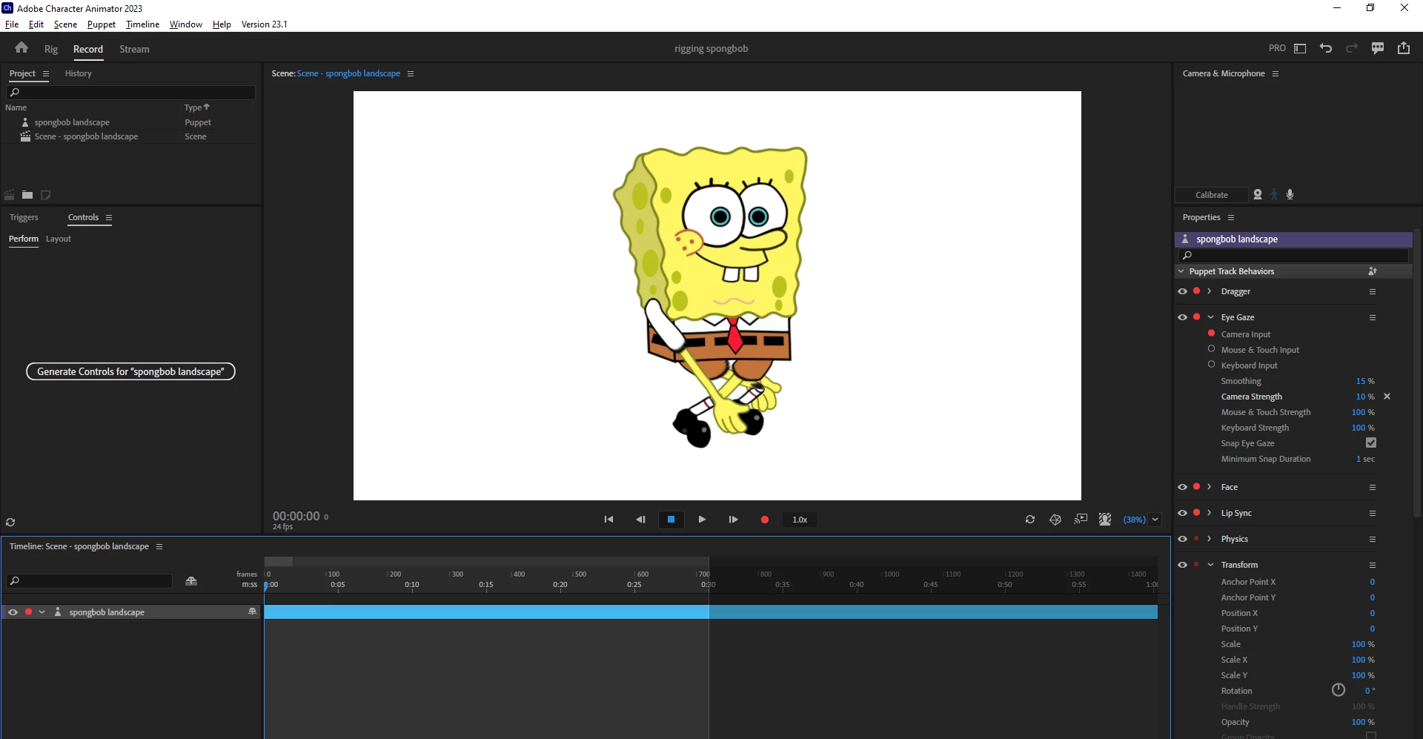Open the Dragger behavior menu icon
This screenshot has height=739, width=1423.
(1373, 291)
